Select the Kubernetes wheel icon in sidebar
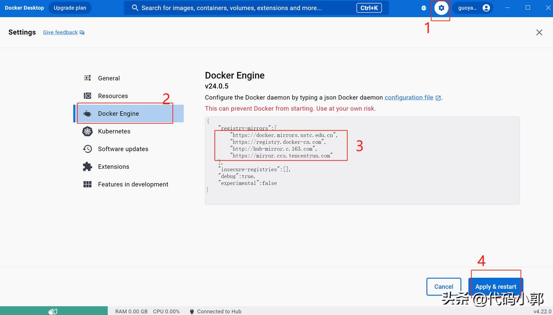 87,131
